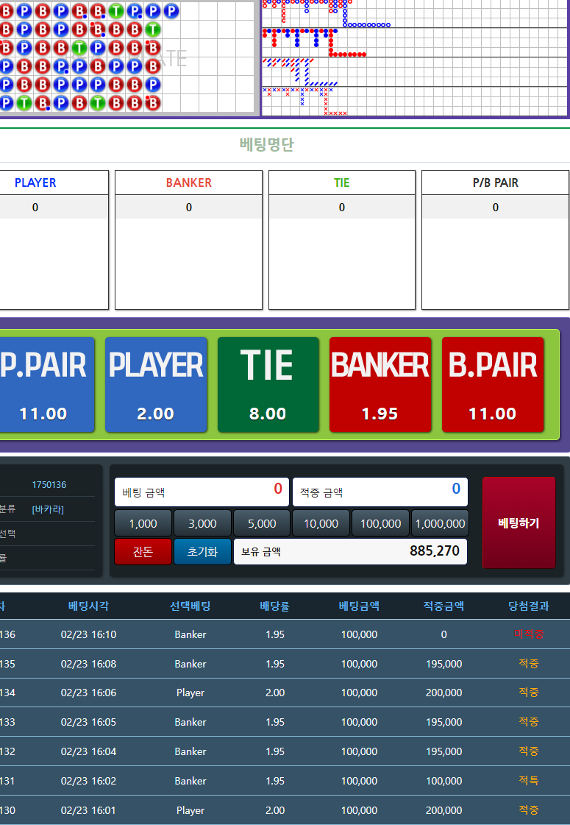Click the 0 count under PLAYER list
This screenshot has height=825, width=570.
point(35,208)
